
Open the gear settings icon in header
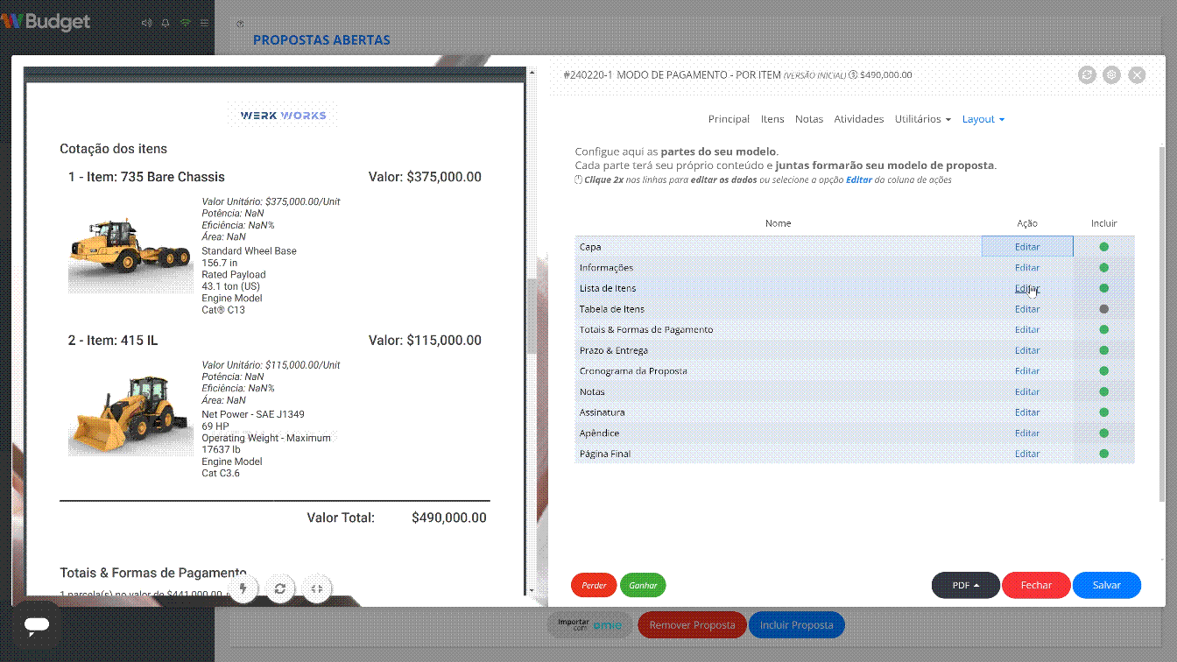1111,75
